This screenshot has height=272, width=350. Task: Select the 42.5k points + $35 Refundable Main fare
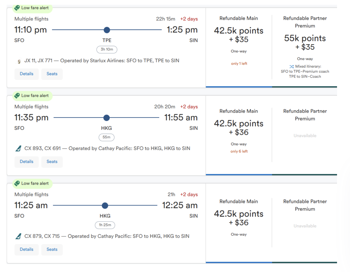(239, 35)
